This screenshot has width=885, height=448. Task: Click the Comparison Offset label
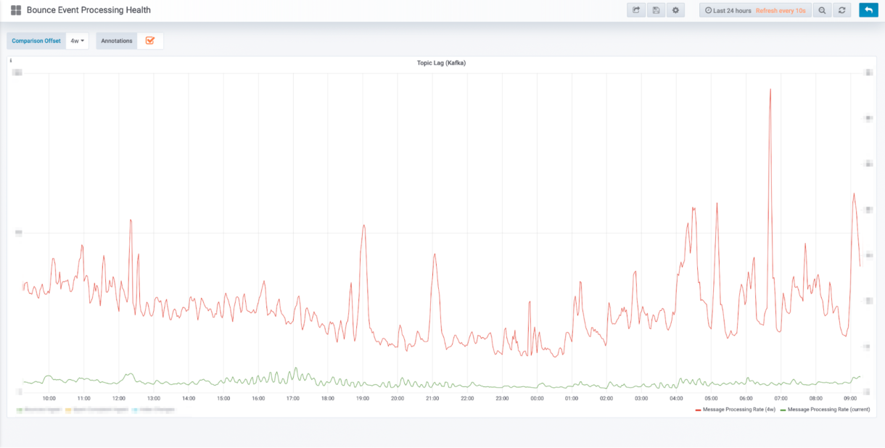coord(36,41)
